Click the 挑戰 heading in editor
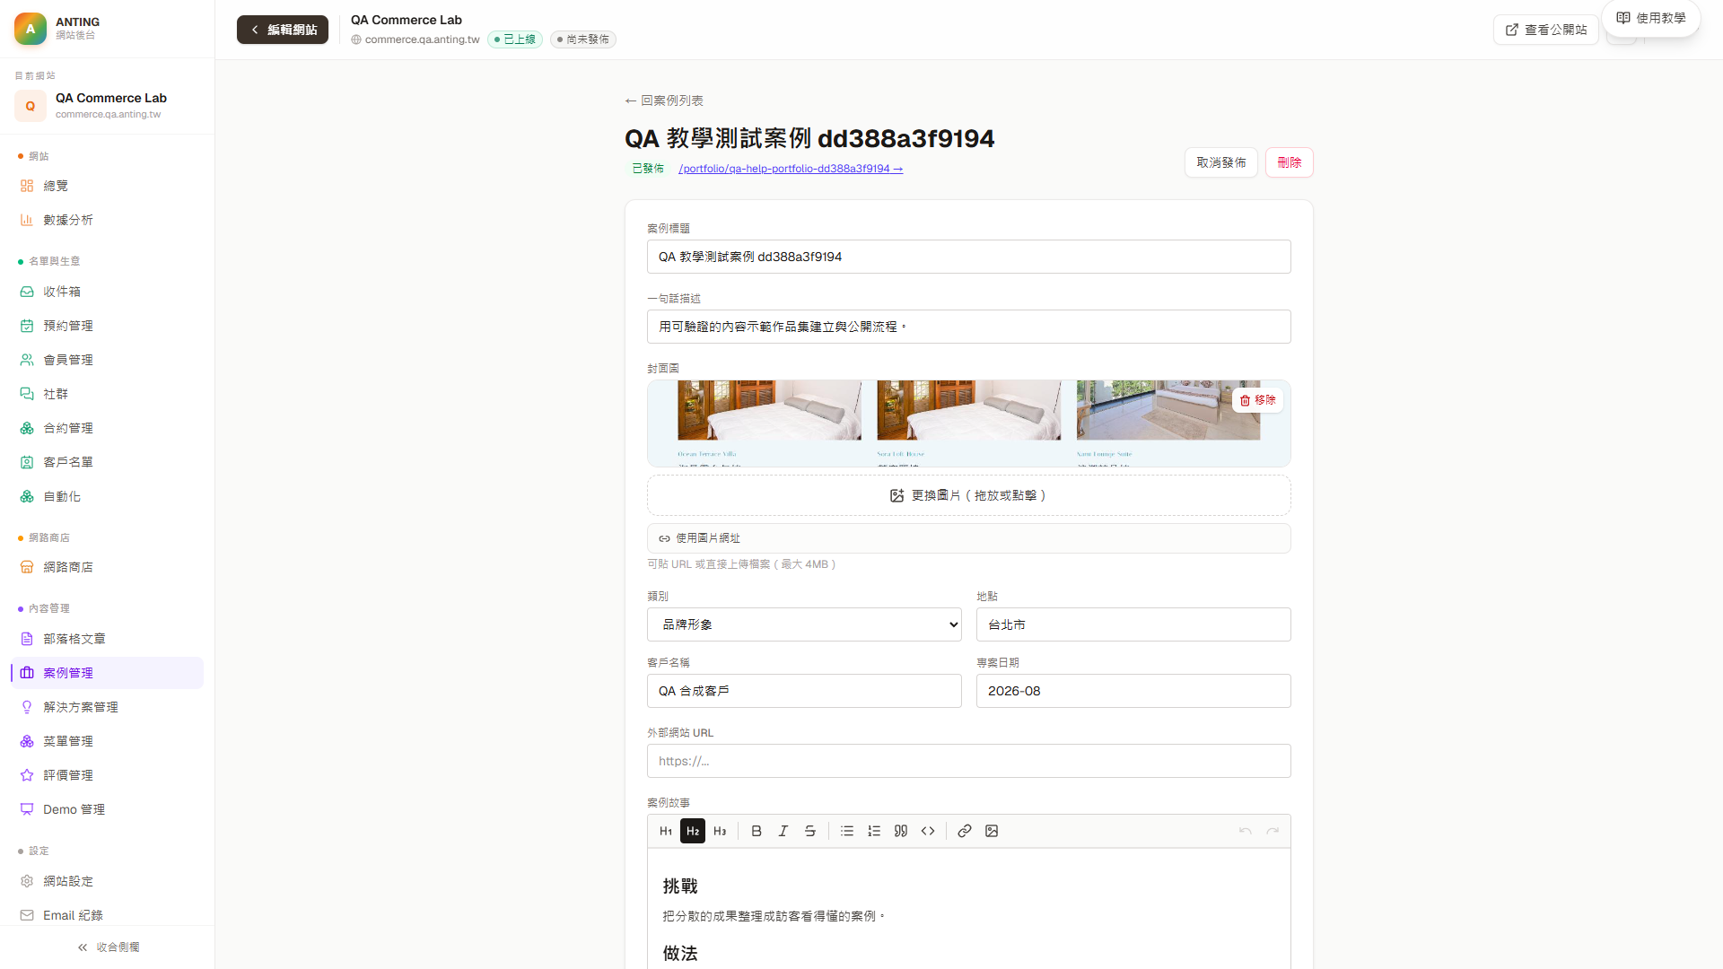This screenshot has height=969, width=1723. click(680, 886)
